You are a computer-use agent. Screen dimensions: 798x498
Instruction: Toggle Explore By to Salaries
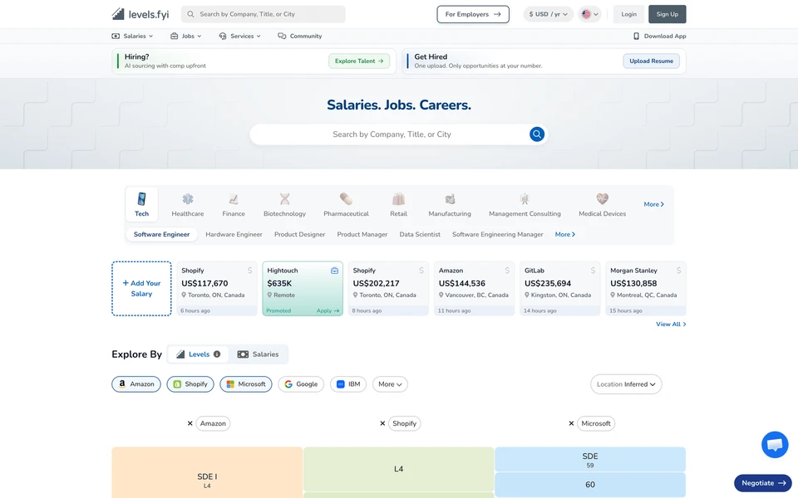click(x=258, y=354)
